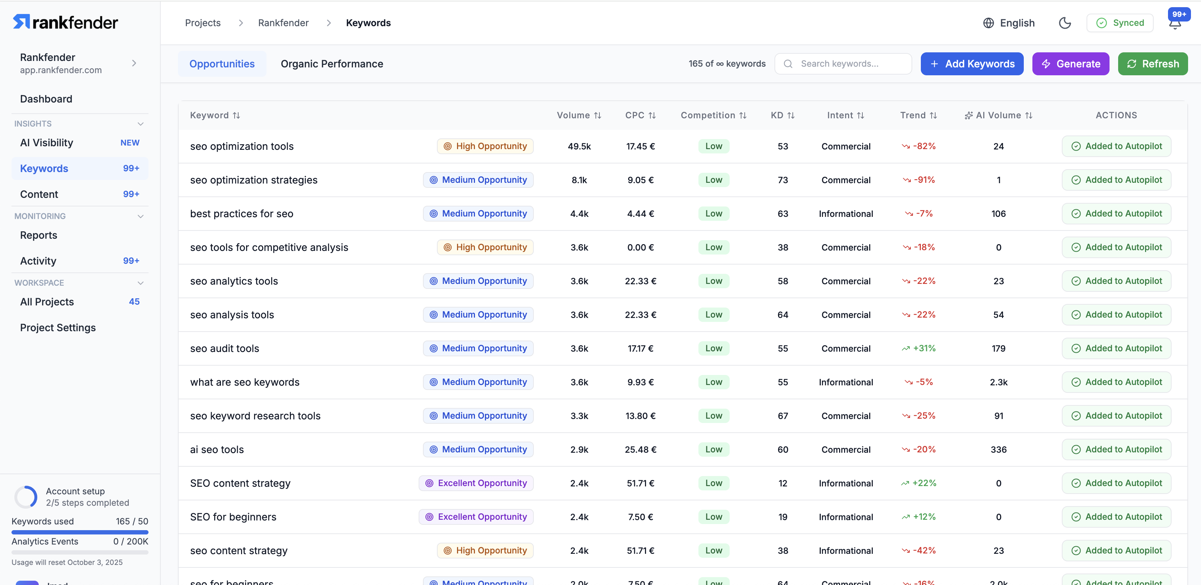
Task: Collapse the INSIGHTS sidebar section
Action: click(x=140, y=124)
